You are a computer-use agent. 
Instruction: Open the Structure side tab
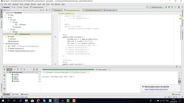point(1,24)
